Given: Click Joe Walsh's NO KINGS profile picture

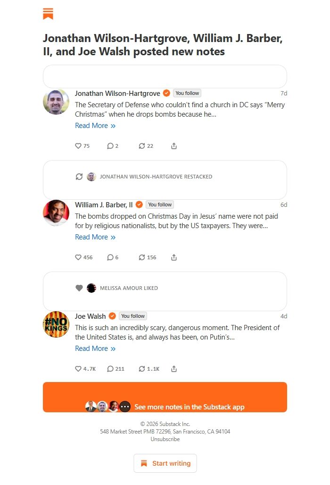Looking at the screenshot, I should click(x=56, y=324).
